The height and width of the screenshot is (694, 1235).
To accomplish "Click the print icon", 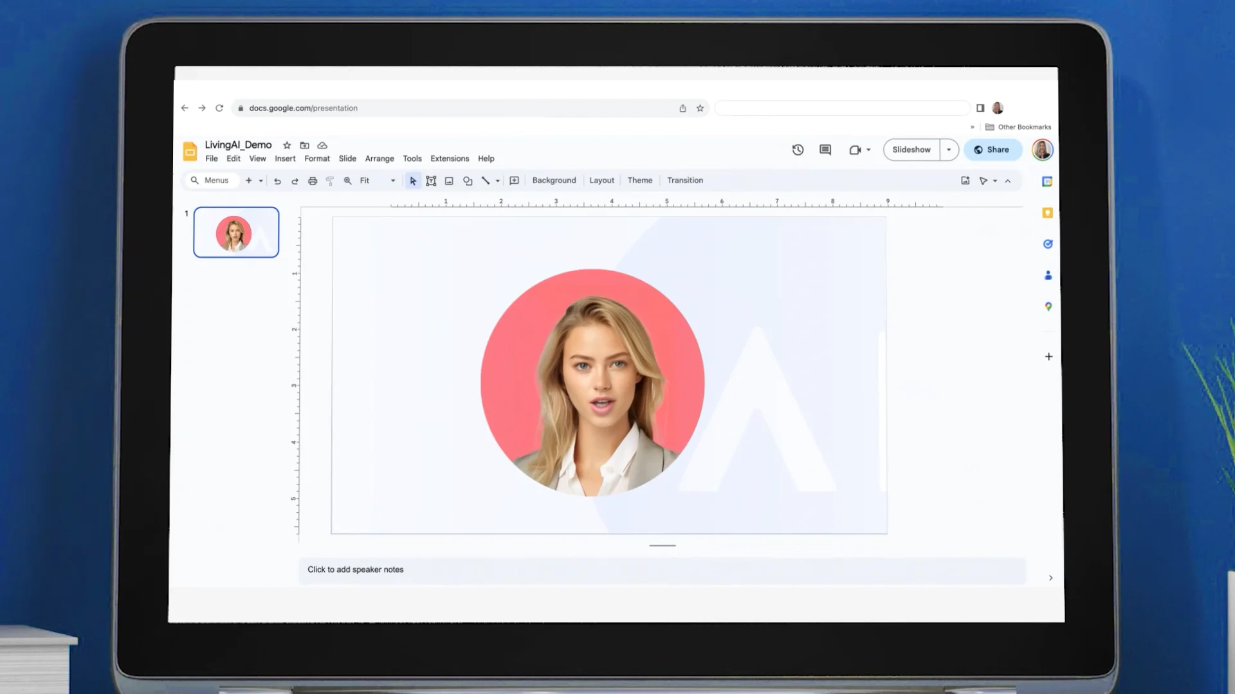I will tap(313, 181).
